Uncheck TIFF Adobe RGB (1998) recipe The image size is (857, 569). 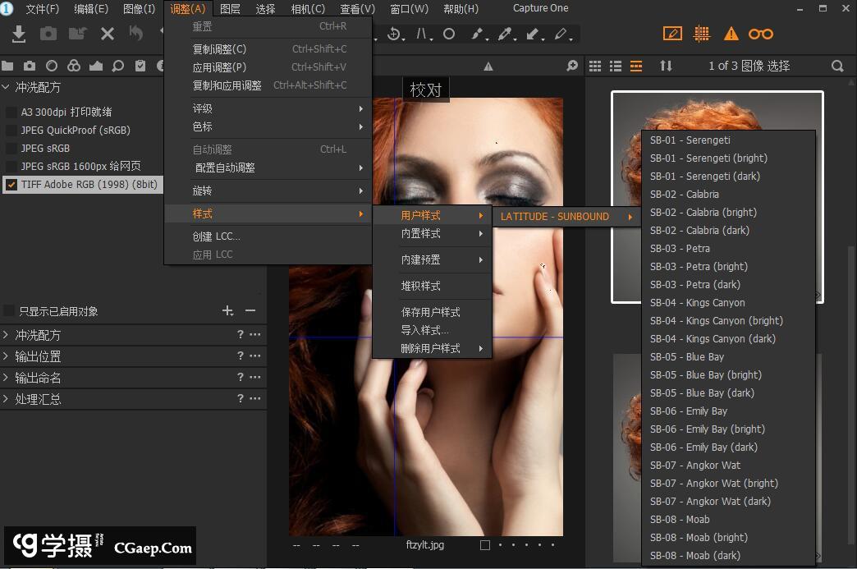(11, 185)
